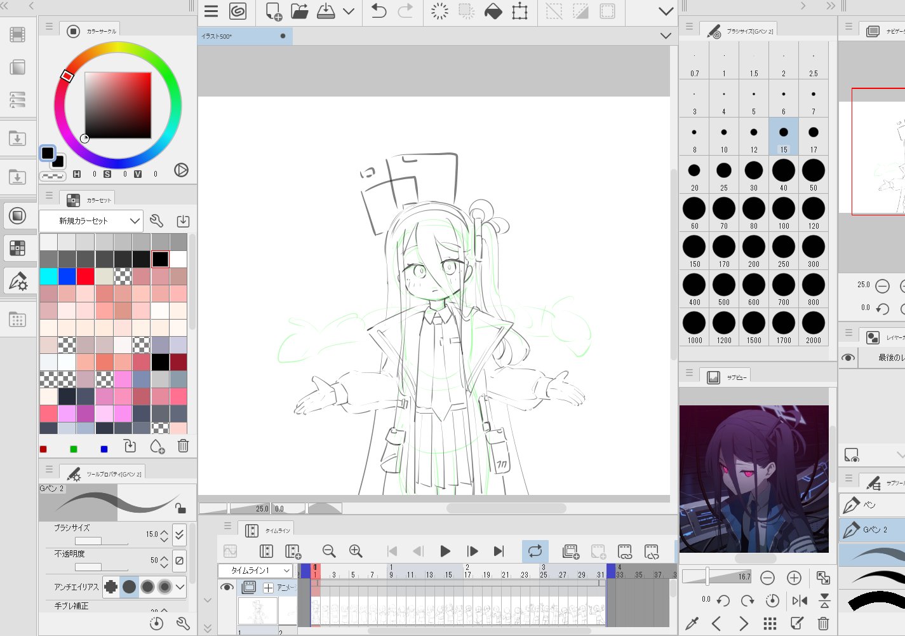Open the 新規カラーセット color set dropdown
The height and width of the screenshot is (636, 905).
90,221
